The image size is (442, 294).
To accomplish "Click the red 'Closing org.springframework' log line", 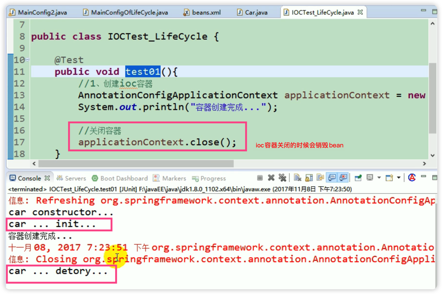I will pos(222,259).
